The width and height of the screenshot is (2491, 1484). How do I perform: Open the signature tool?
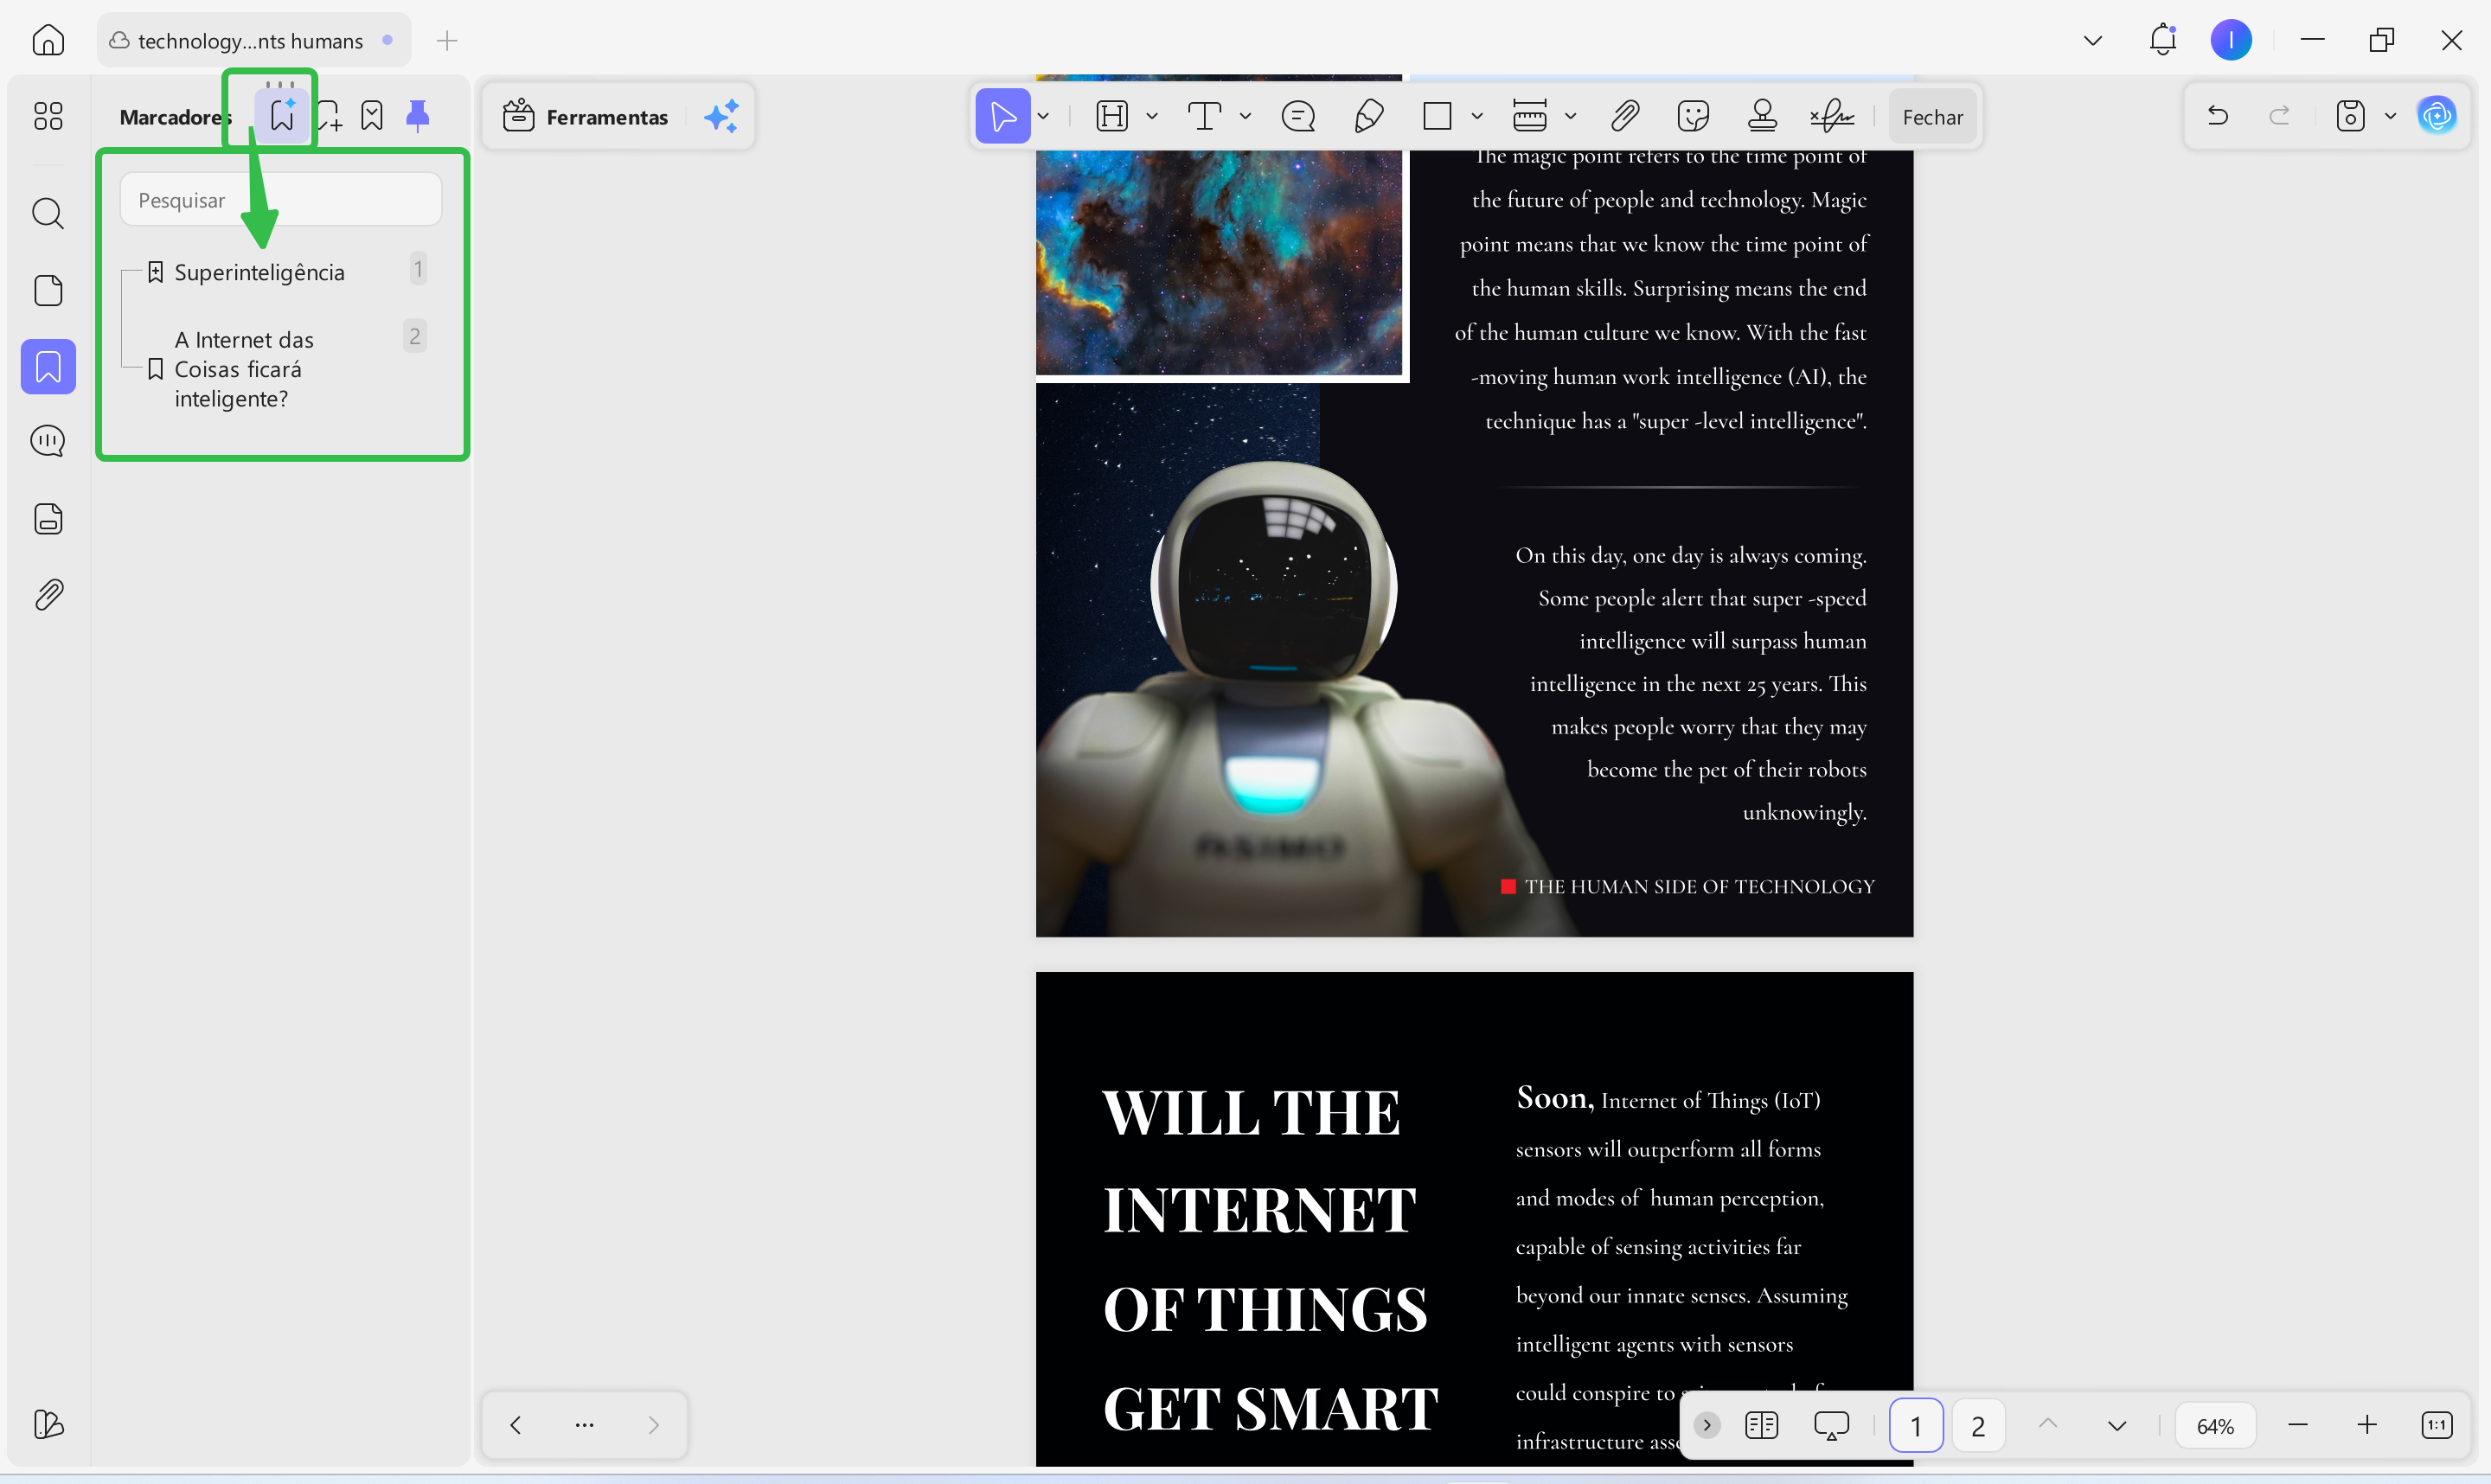pos(1831,116)
